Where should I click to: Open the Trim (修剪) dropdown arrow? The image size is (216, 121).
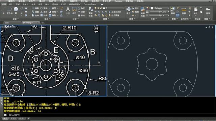58,8
